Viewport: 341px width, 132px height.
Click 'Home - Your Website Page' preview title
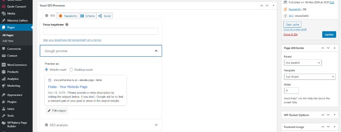click(68, 87)
